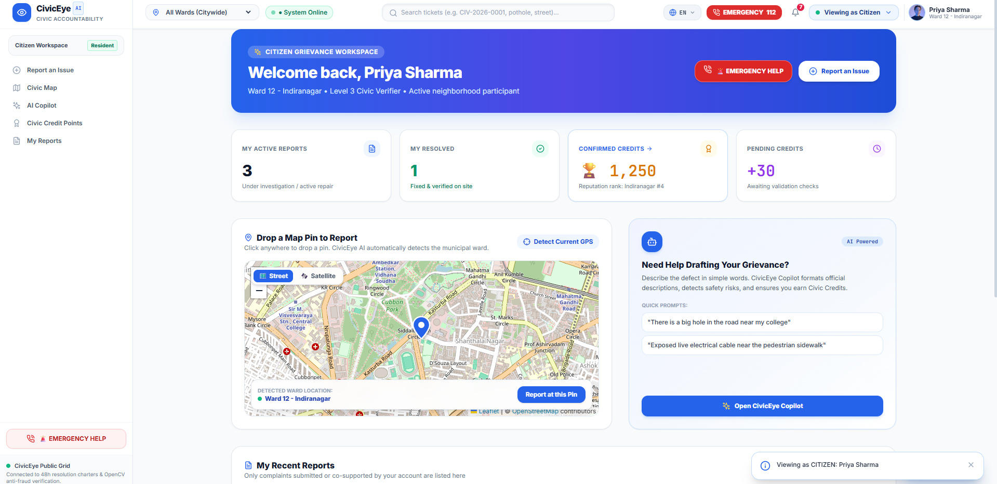Focus the search tickets field
This screenshot has width=997, height=484.
point(498,12)
